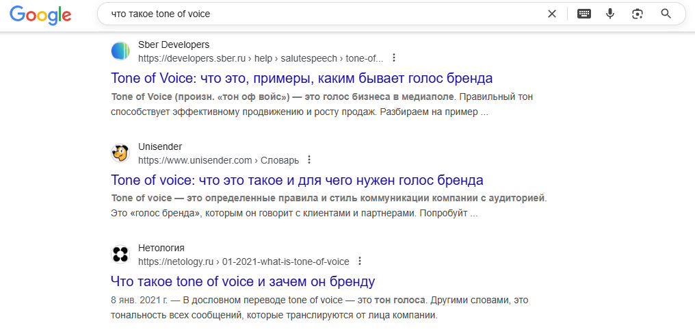695x332 pixels.
Task: Click the Sber Developers favicon
Action: point(120,51)
